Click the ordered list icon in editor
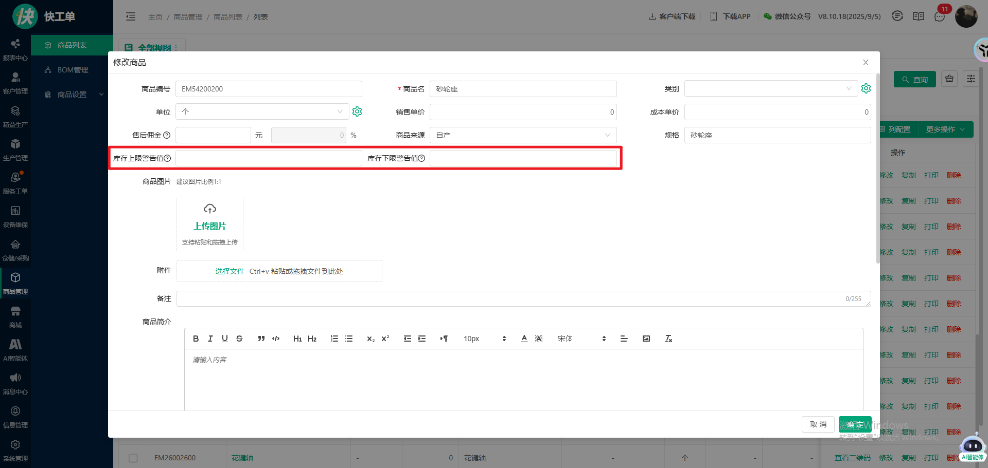Screen dimensions: 988x468 (334, 339)
